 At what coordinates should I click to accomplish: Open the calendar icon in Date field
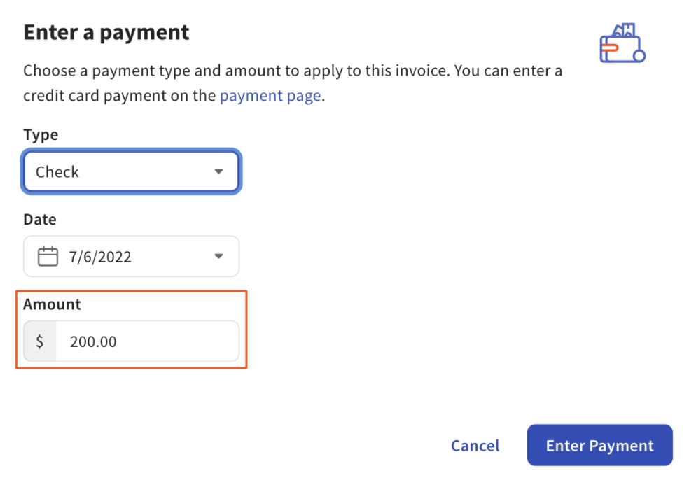pos(48,256)
